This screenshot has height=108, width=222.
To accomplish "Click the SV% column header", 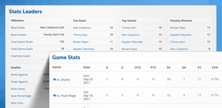I will [x=215, y=67].
